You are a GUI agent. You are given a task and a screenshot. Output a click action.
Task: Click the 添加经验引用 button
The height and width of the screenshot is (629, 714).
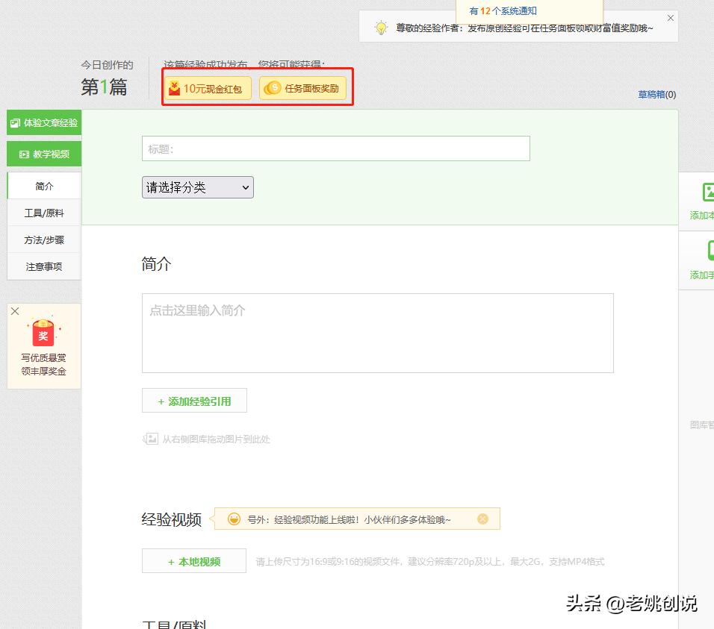click(x=194, y=401)
